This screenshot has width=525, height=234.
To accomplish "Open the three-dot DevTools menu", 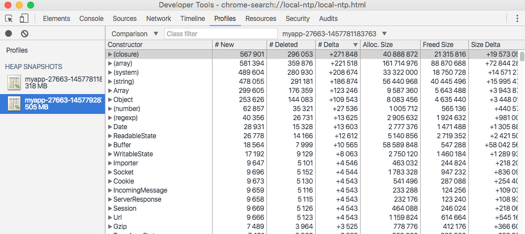I will [x=516, y=19].
